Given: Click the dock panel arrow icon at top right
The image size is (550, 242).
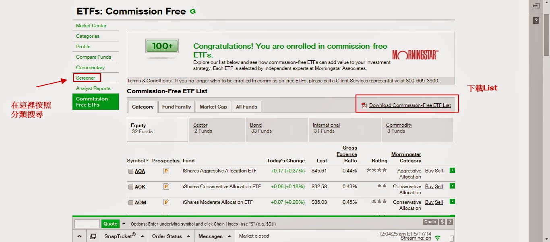Looking at the screenshot, I should 536,6.
